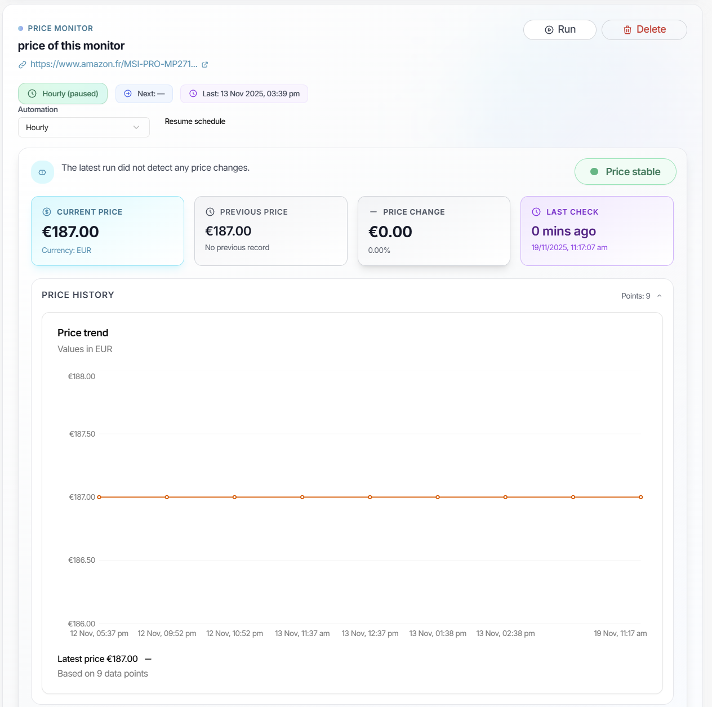Click the eye icon beside the latest run message
Image resolution: width=712 pixels, height=707 pixels.
42,171
